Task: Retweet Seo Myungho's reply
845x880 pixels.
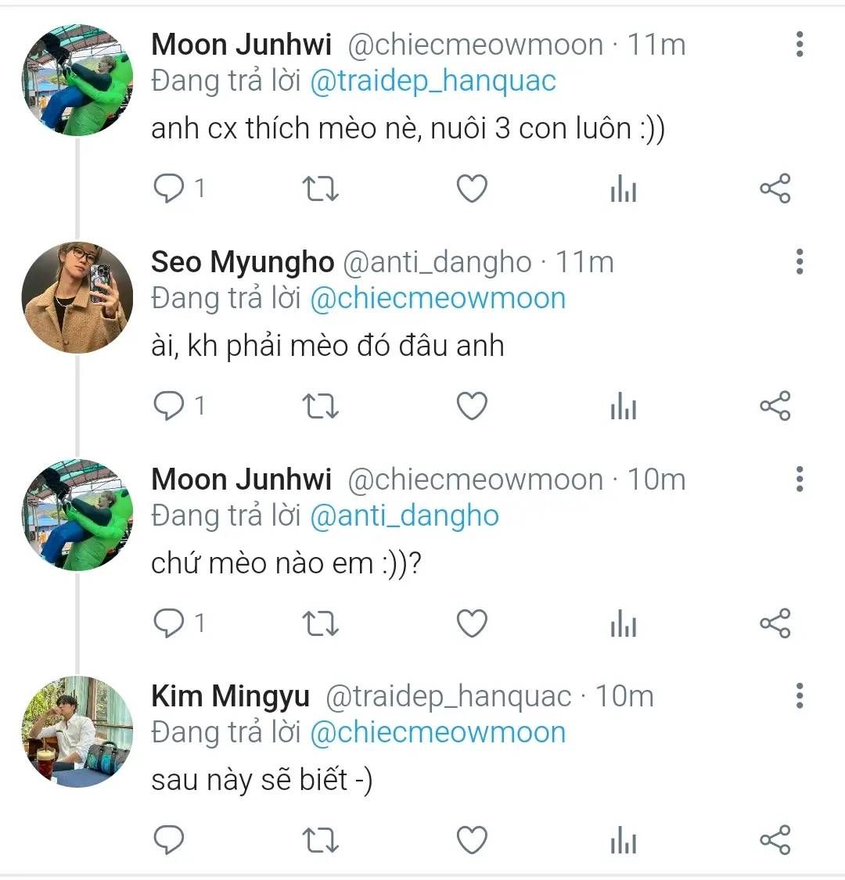Action: tap(320, 406)
